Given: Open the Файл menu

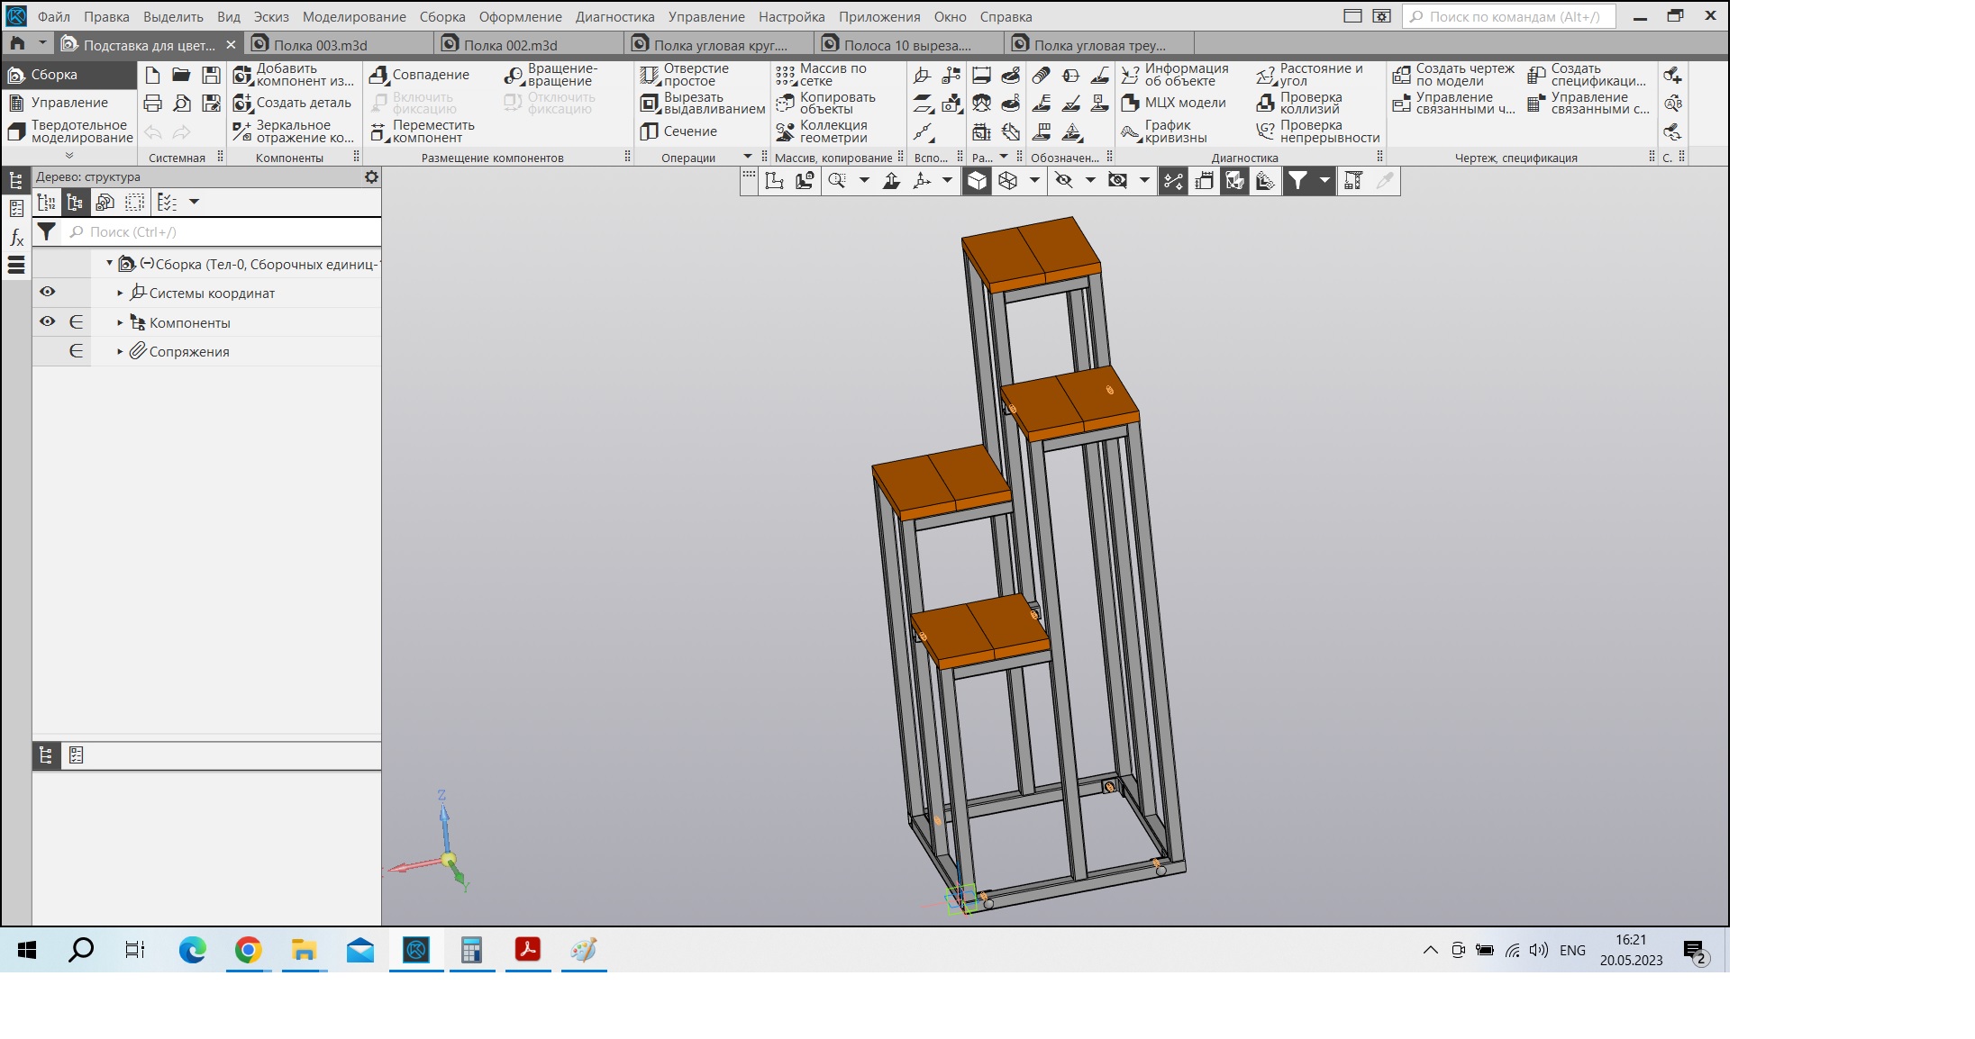Looking at the screenshot, I should coord(54,17).
